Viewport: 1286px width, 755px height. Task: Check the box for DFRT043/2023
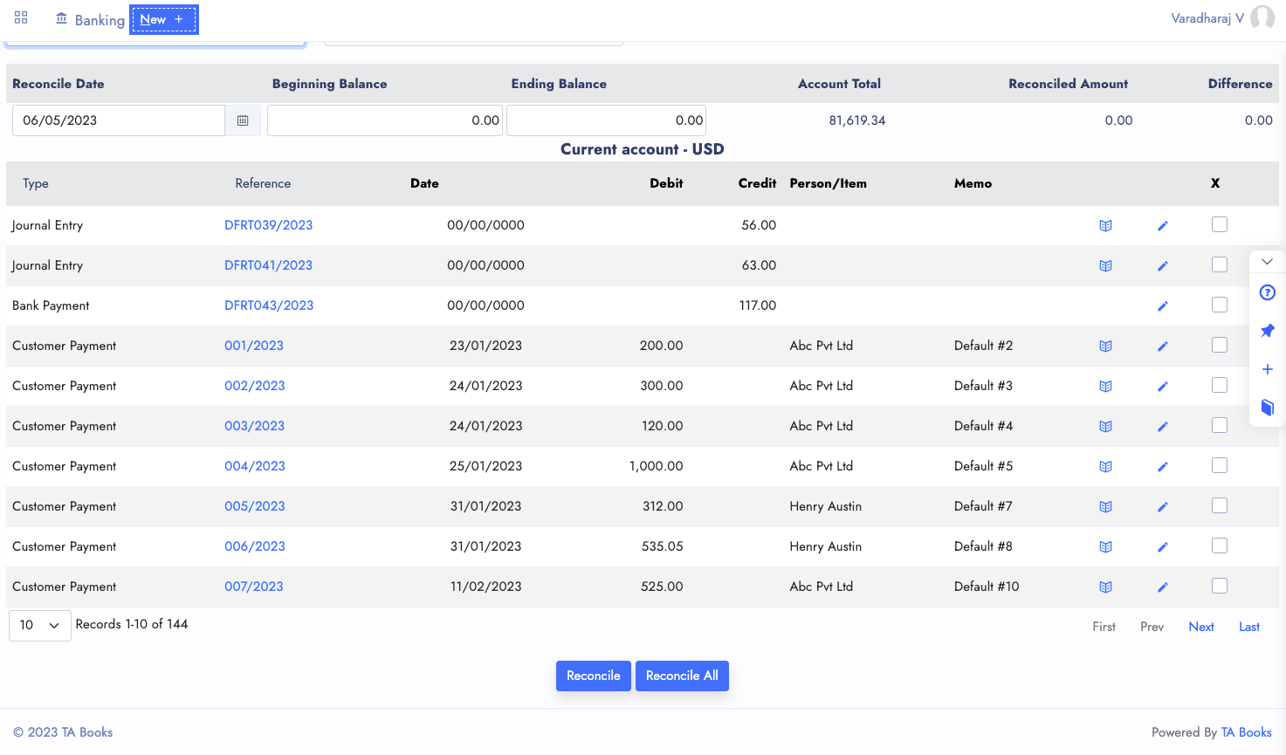tap(1220, 305)
